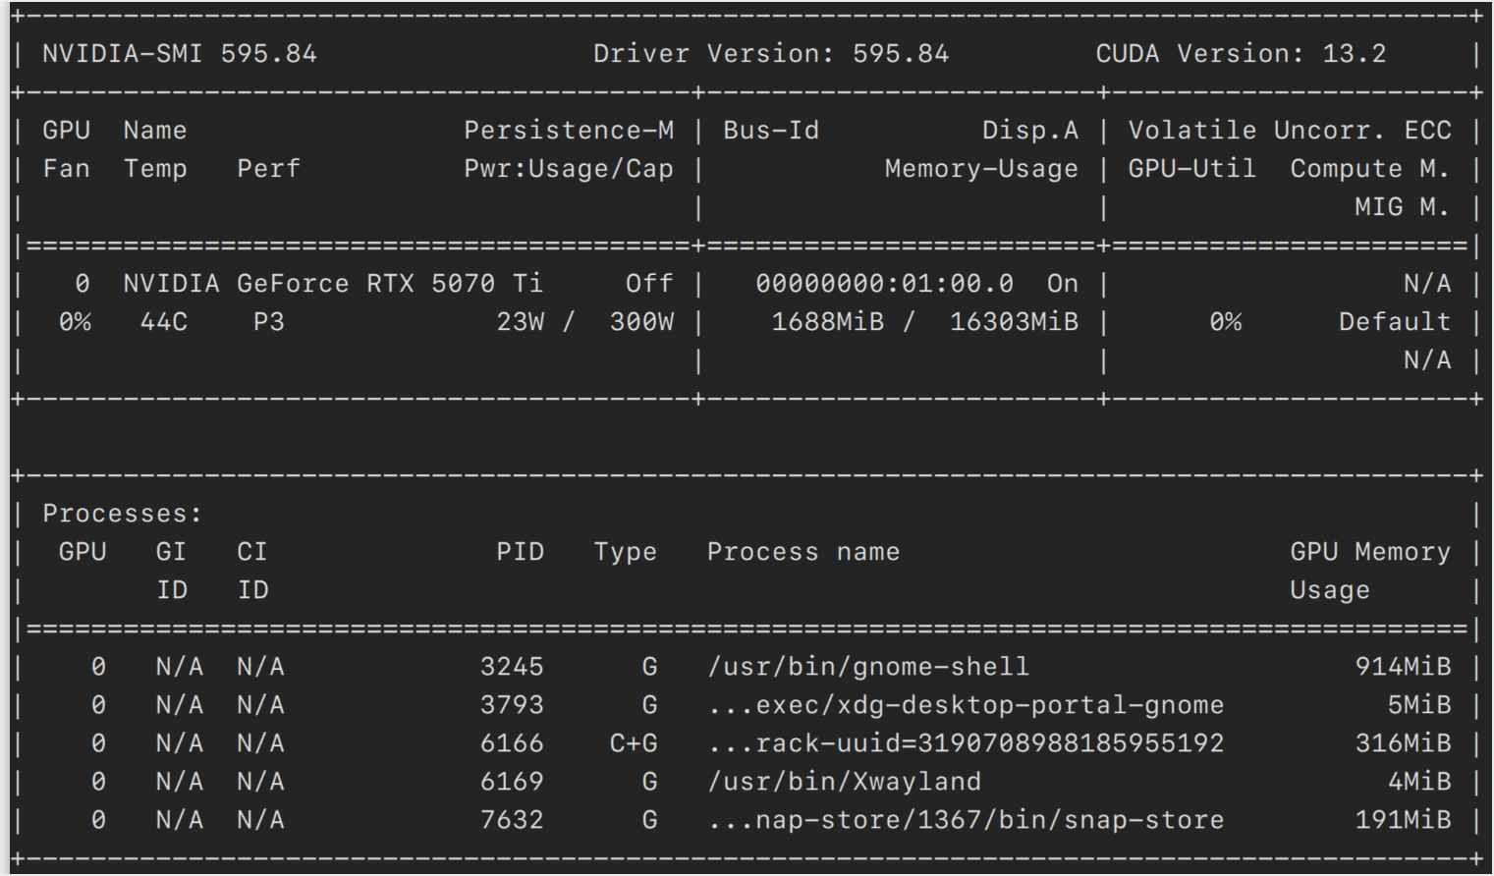This screenshot has height=876, width=1494.
Task: Click the "MIG M." header text
Action: tap(1403, 207)
